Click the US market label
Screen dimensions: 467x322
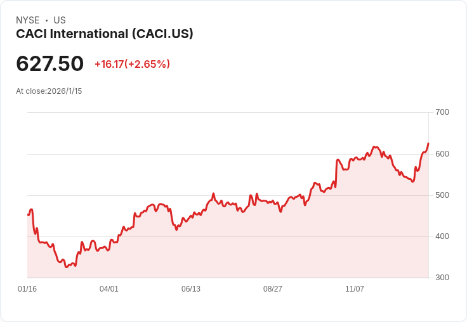tap(60, 20)
